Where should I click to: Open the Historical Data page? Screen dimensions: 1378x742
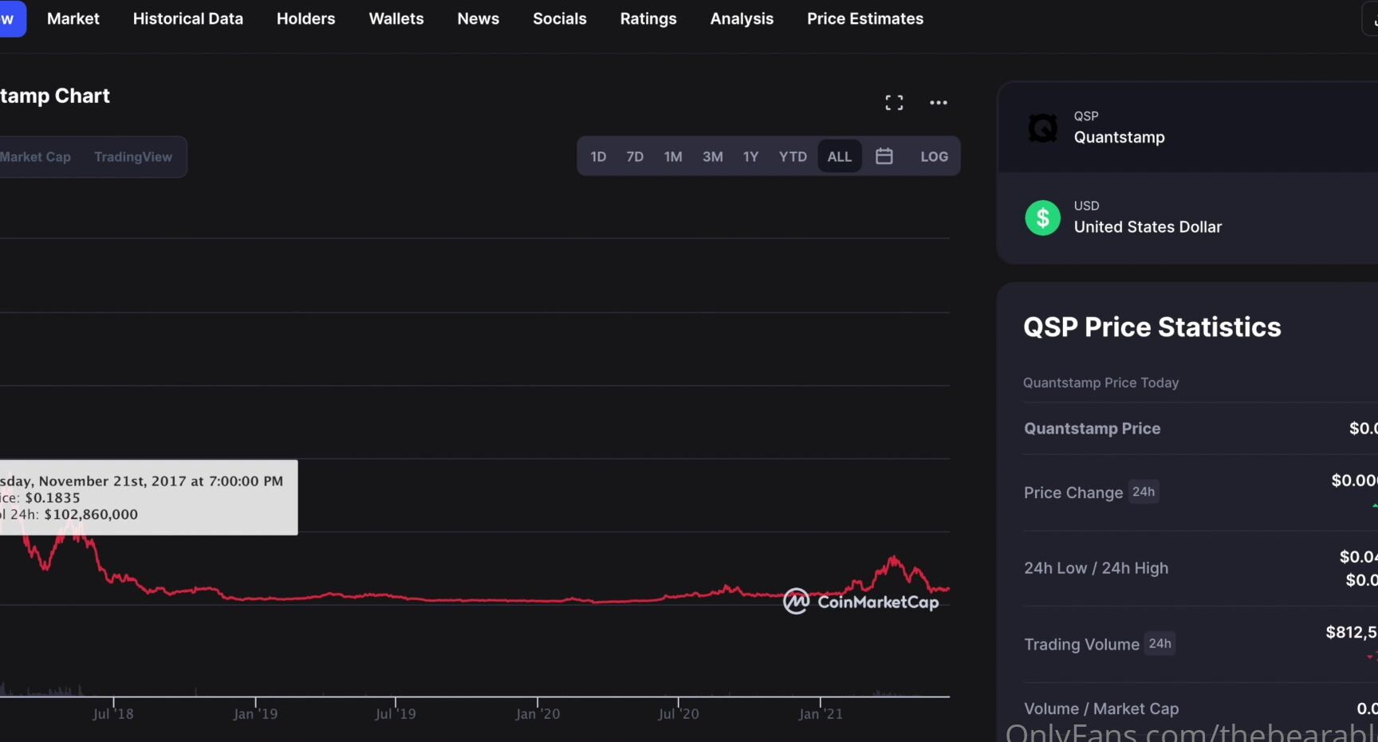[187, 18]
